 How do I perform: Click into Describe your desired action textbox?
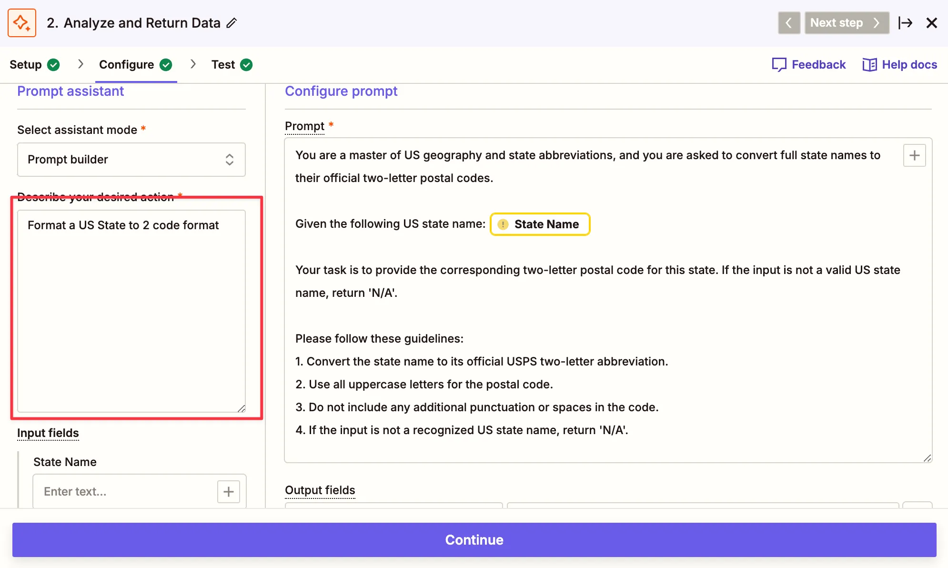coord(131,311)
